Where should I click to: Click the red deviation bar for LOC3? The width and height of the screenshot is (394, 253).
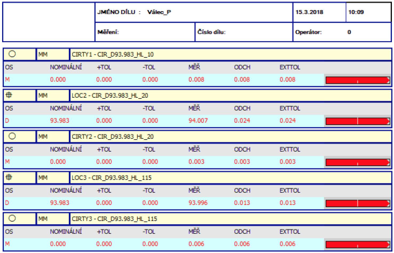click(x=357, y=203)
